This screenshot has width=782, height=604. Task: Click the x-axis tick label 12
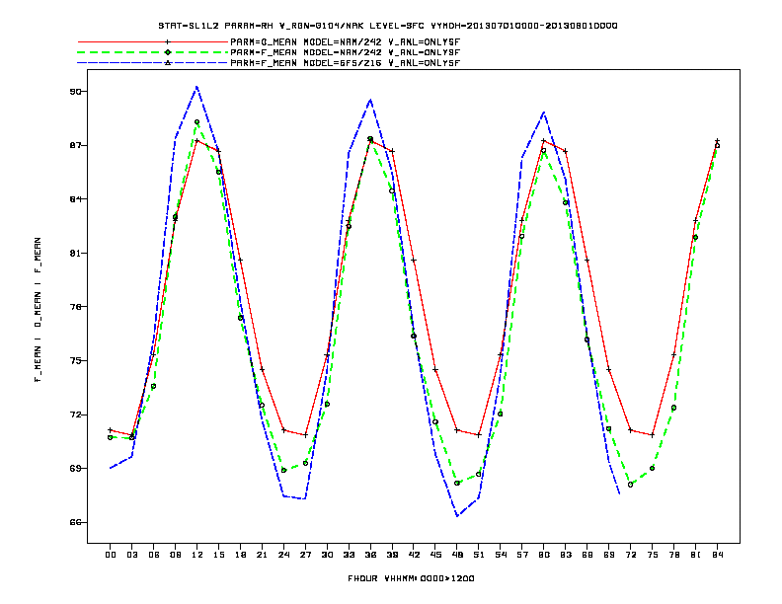pos(197,555)
